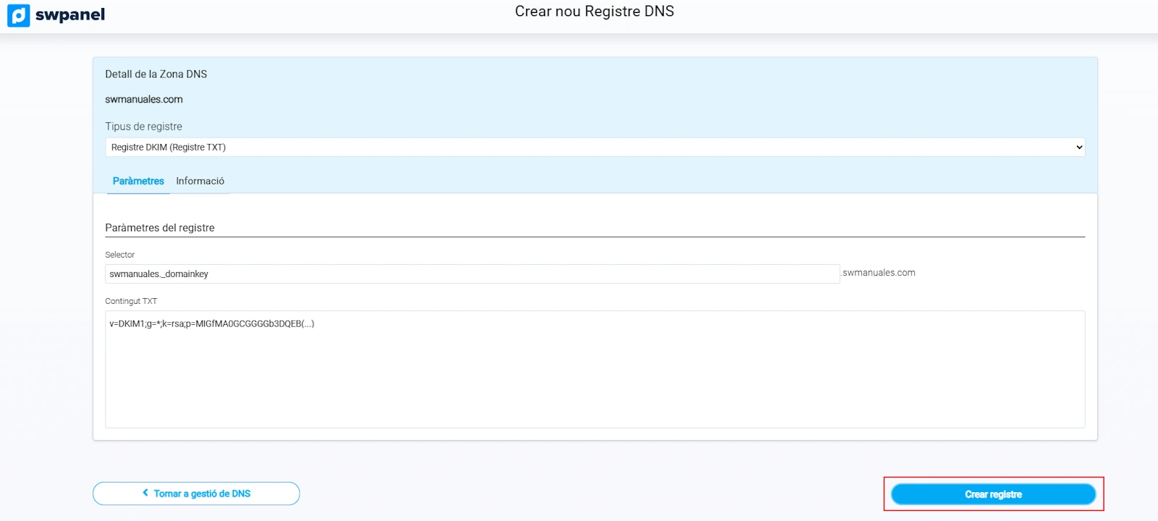Click the Contingut TXT label
Screen dimensions: 1158x521
tap(130, 301)
